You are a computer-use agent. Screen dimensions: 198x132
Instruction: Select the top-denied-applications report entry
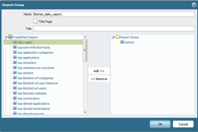tap(33, 104)
